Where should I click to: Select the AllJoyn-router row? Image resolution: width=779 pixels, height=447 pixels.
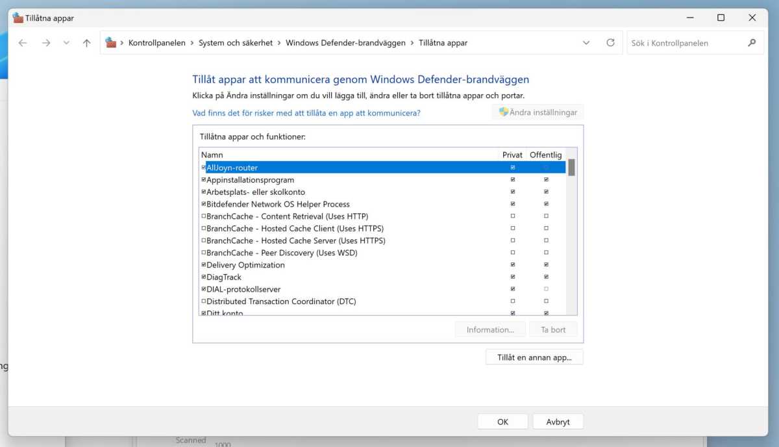pyautogui.click(x=382, y=168)
